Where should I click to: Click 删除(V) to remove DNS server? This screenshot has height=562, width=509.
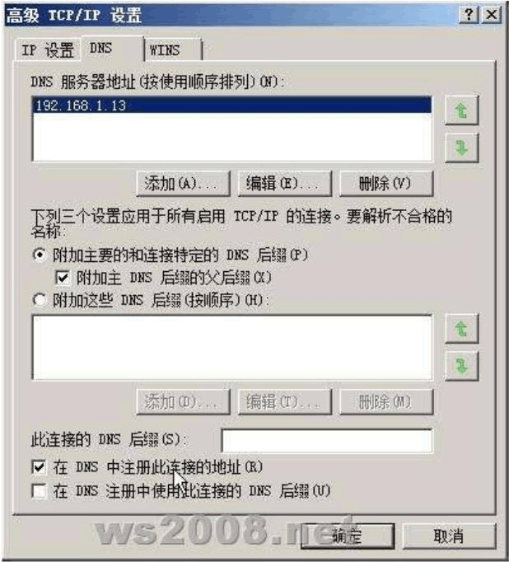click(386, 184)
